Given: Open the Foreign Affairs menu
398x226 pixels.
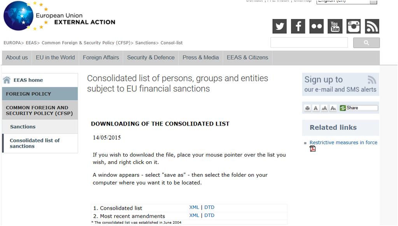Looking at the screenshot, I should (x=101, y=58).
